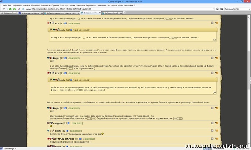Click moderation icon on kspiv 00:52 post

pyautogui.click(x=216, y=57)
